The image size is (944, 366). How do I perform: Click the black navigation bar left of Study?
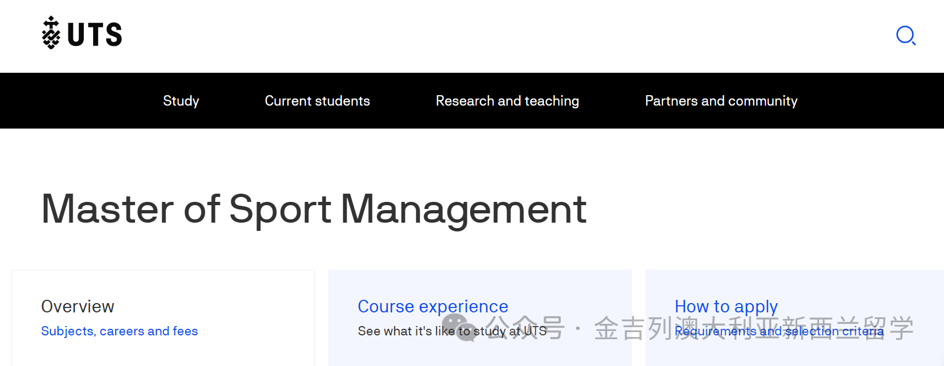(x=71, y=101)
